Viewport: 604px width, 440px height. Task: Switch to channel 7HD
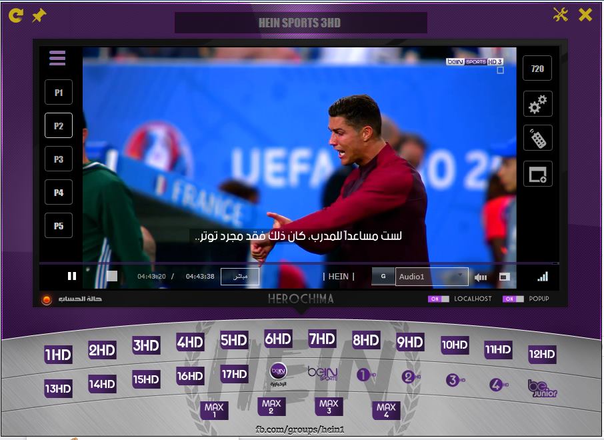(x=322, y=339)
